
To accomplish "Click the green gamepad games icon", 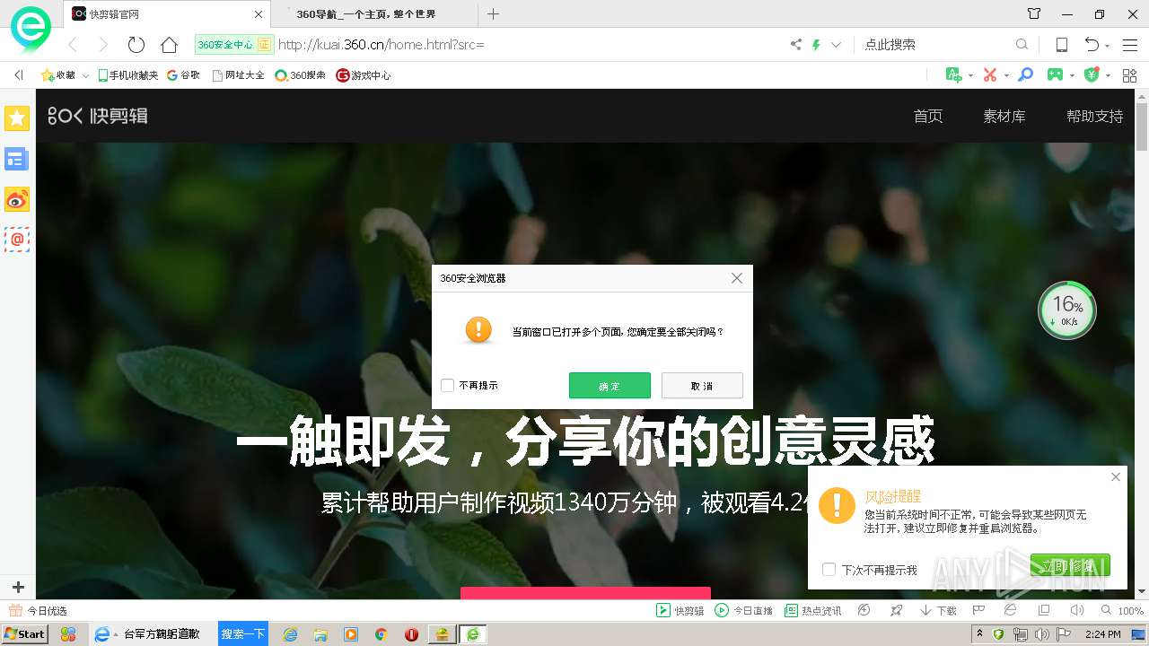I will point(1056,75).
